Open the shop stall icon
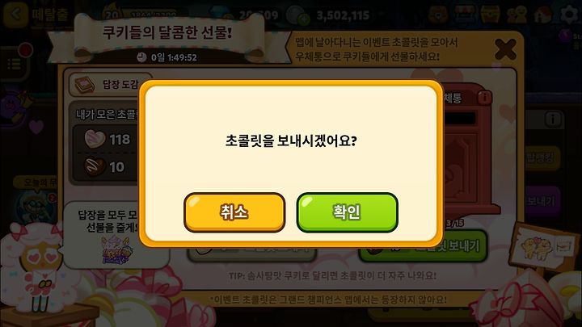 (464, 15)
